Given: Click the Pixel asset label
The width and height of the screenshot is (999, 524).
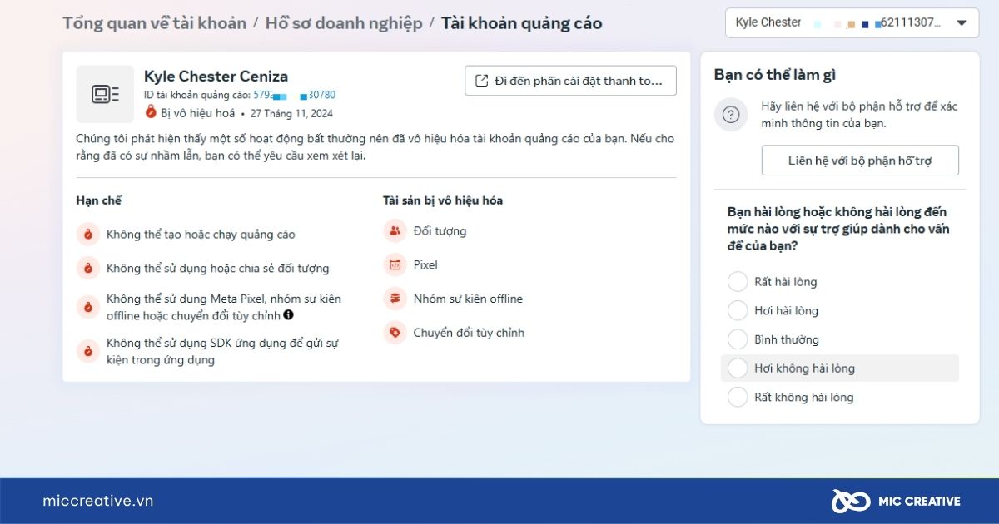Looking at the screenshot, I should click(425, 264).
